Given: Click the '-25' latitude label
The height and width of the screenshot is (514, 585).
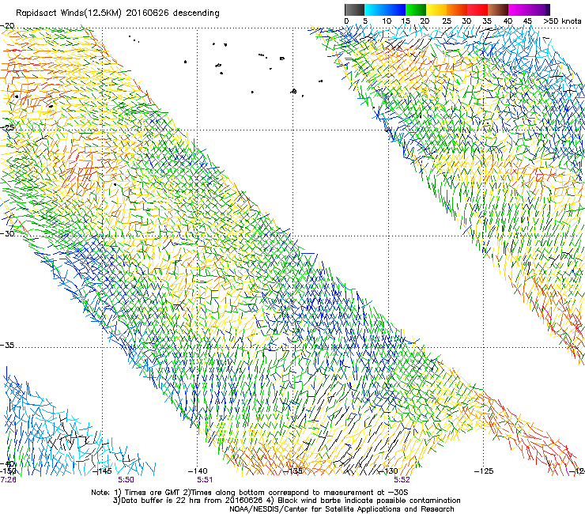Looking at the screenshot, I should [x=6, y=127].
